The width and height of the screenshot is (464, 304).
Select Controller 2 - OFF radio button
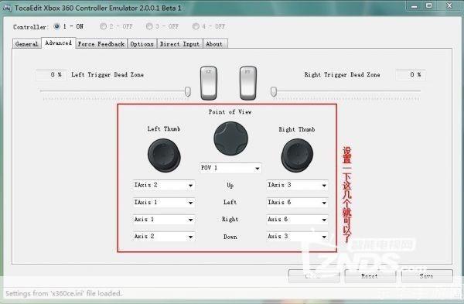tap(103, 26)
